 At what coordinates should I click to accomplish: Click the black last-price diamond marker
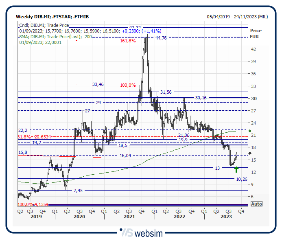pyautogui.click(x=250, y=153)
